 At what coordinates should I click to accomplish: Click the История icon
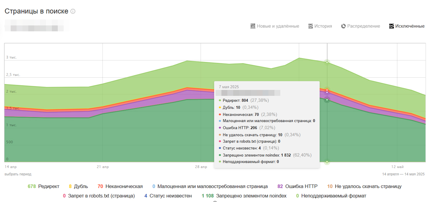(x=311, y=26)
